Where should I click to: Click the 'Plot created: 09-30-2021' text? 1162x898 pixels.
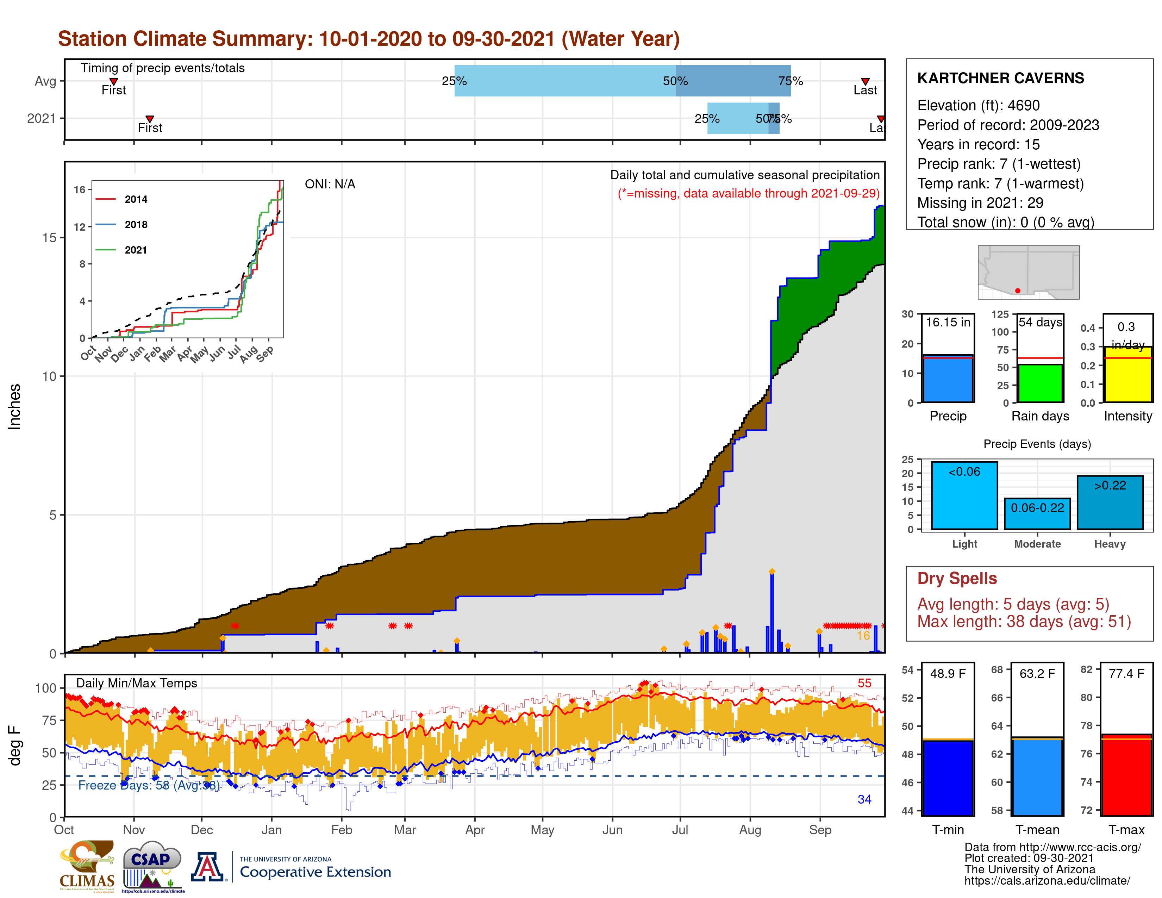coord(1029,858)
